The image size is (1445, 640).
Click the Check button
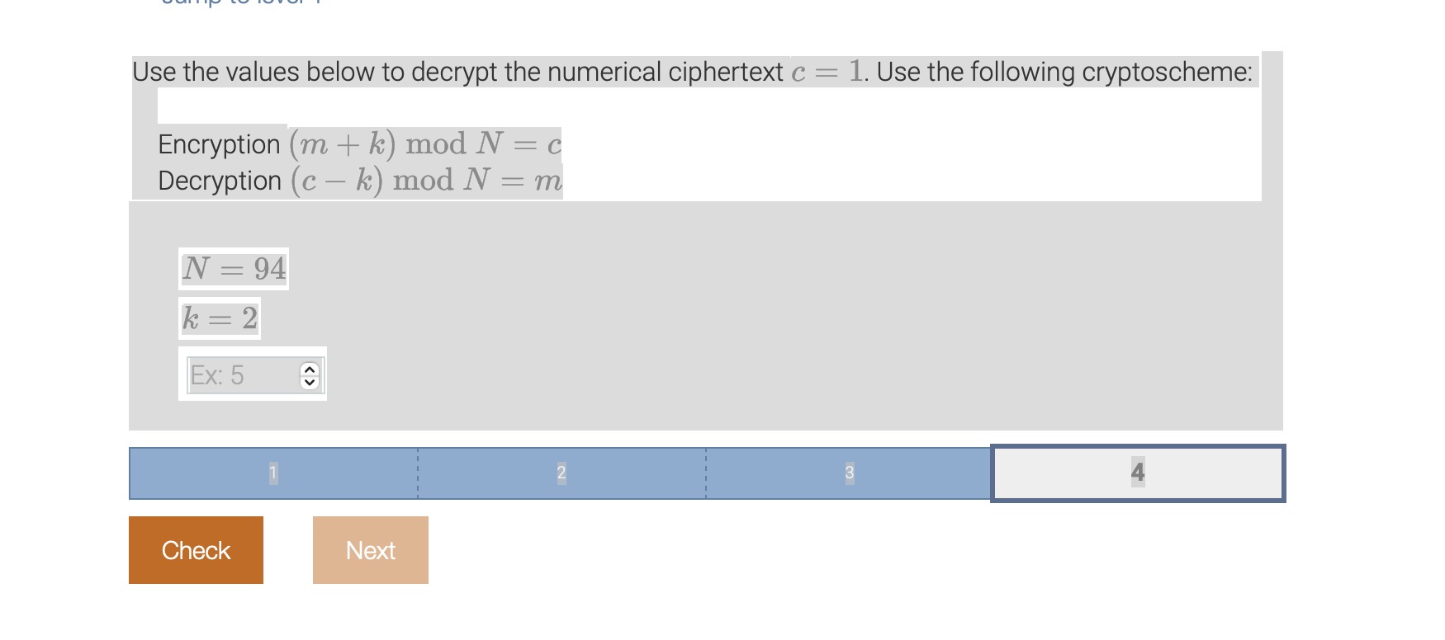[x=195, y=549]
